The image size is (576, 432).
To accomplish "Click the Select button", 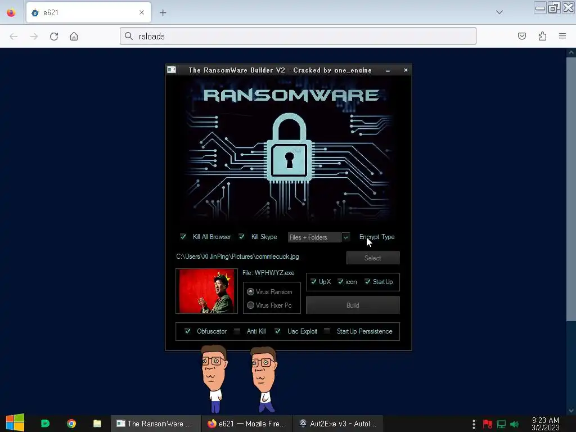I will (x=373, y=258).
